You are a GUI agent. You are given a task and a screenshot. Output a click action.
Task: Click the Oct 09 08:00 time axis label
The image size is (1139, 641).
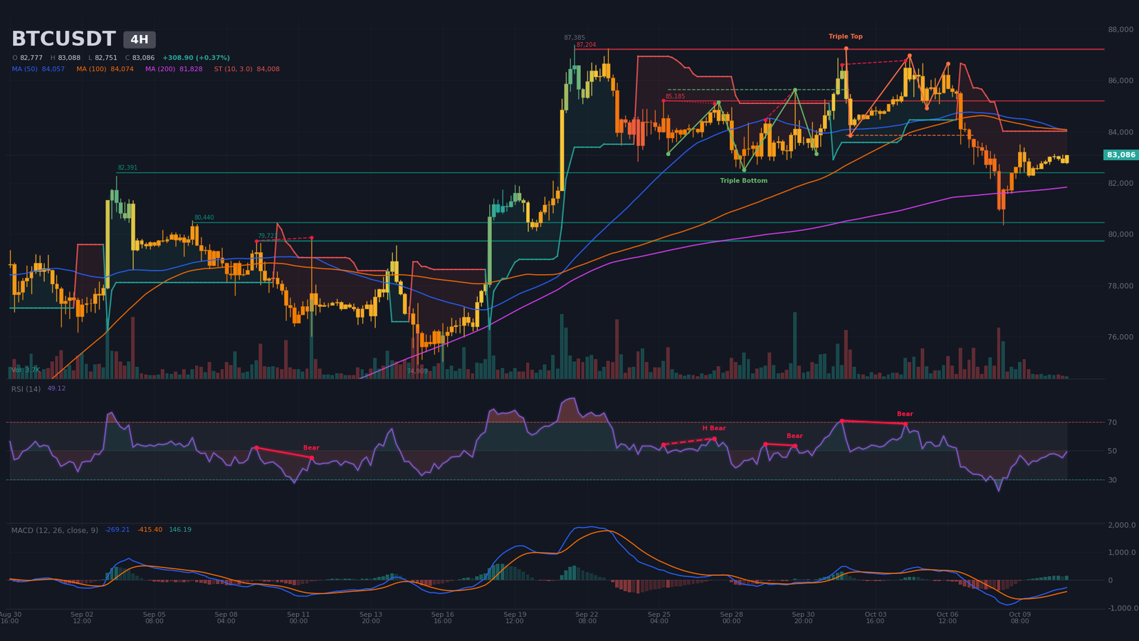coord(1019,617)
